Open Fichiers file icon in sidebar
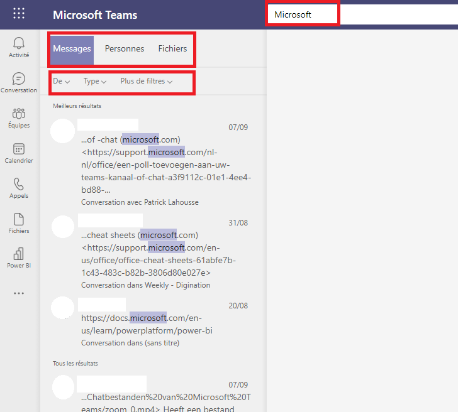 pyautogui.click(x=19, y=224)
